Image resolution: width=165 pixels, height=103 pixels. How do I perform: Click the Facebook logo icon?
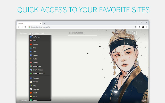coord(31,78)
